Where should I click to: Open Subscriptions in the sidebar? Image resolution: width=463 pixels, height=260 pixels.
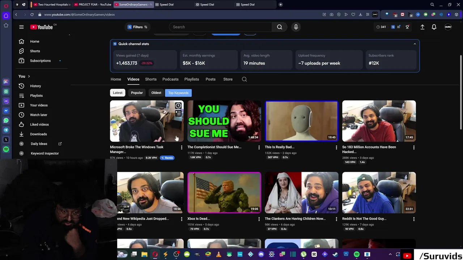pyautogui.click(x=40, y=61)
